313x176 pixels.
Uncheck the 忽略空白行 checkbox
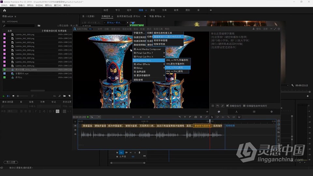(228, 106)
